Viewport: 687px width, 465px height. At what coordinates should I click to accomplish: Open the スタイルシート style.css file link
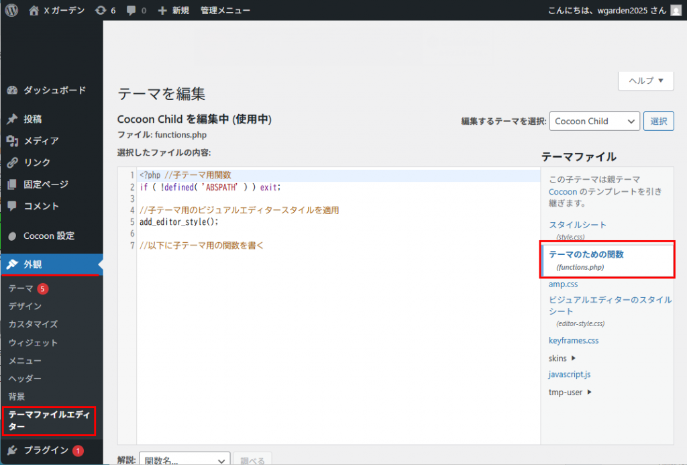pyautogui.click(x=577, y=225)
